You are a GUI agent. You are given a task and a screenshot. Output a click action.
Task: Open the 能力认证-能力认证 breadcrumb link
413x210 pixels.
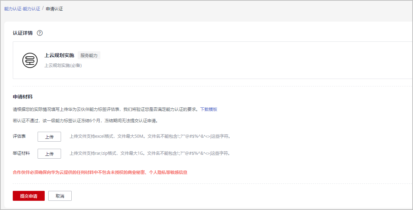point(22,8)
